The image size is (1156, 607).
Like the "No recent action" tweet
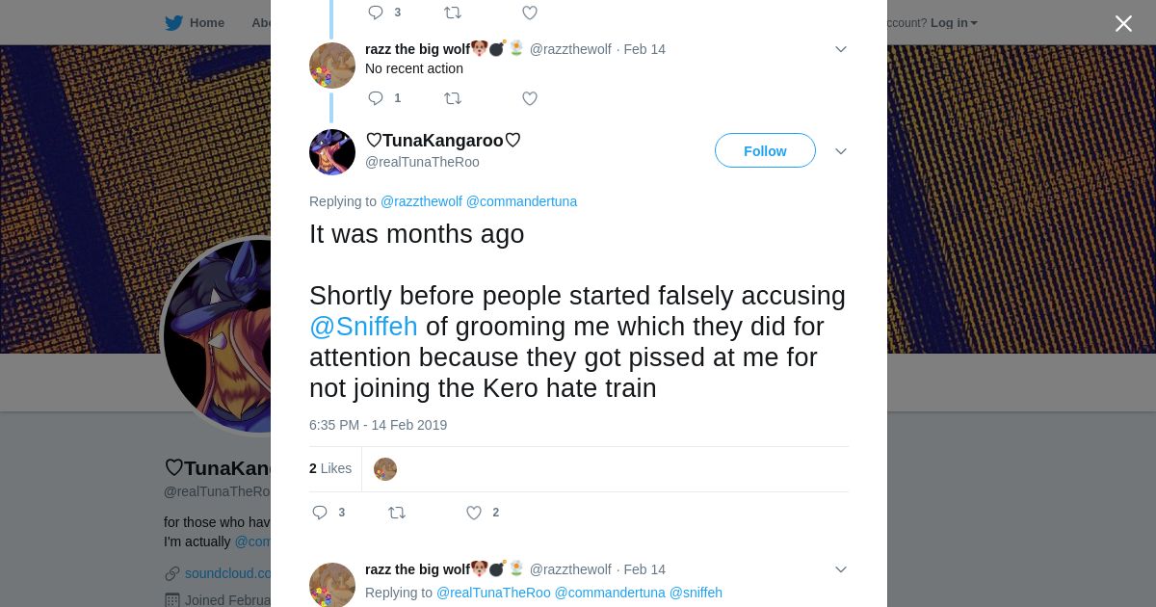tap(530, 98)
